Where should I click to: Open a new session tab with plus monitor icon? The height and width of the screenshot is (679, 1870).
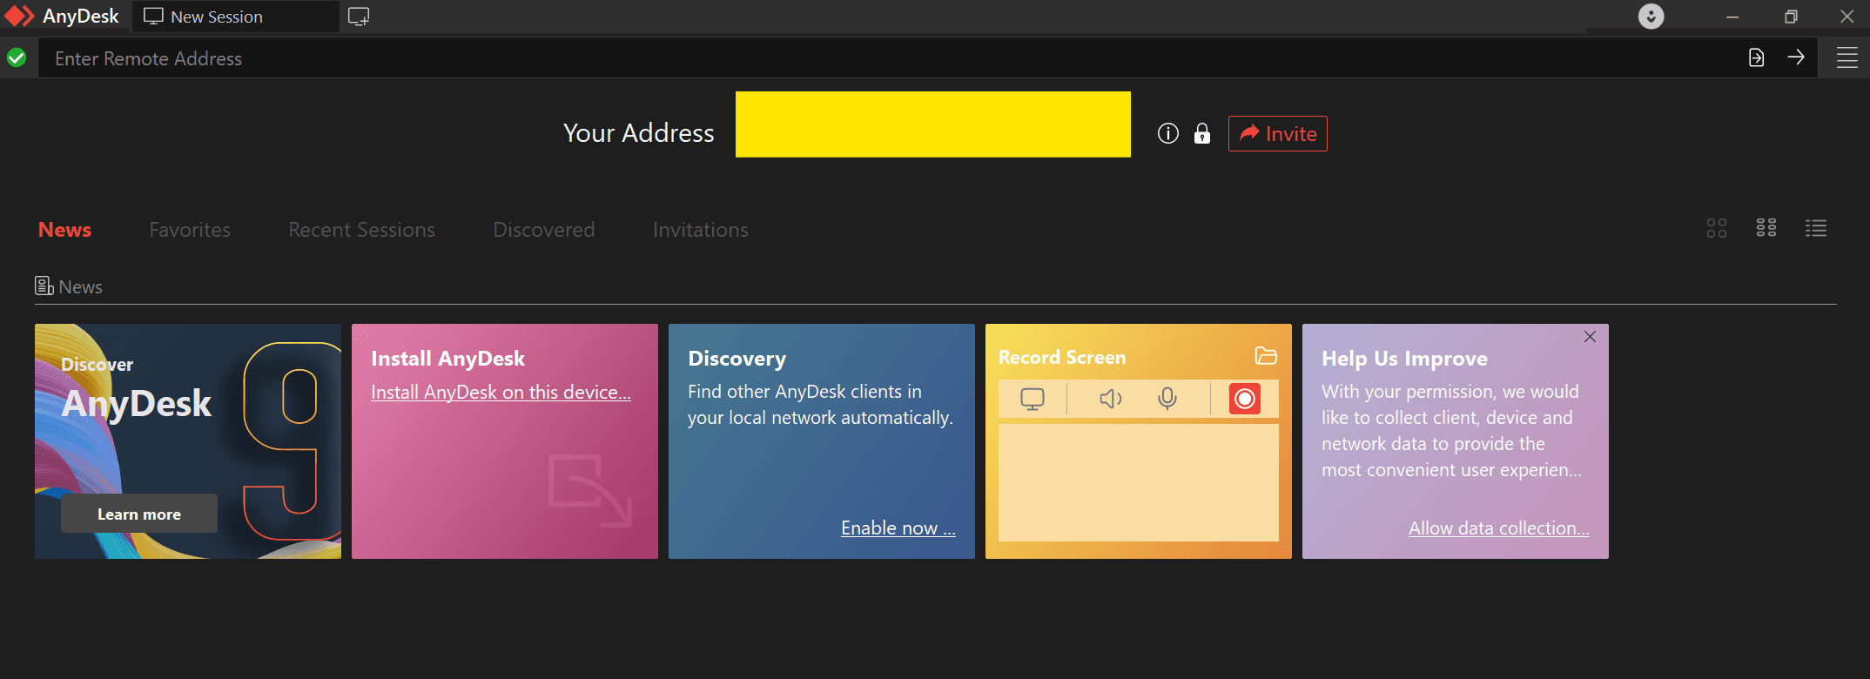click(x=359, y=17)
